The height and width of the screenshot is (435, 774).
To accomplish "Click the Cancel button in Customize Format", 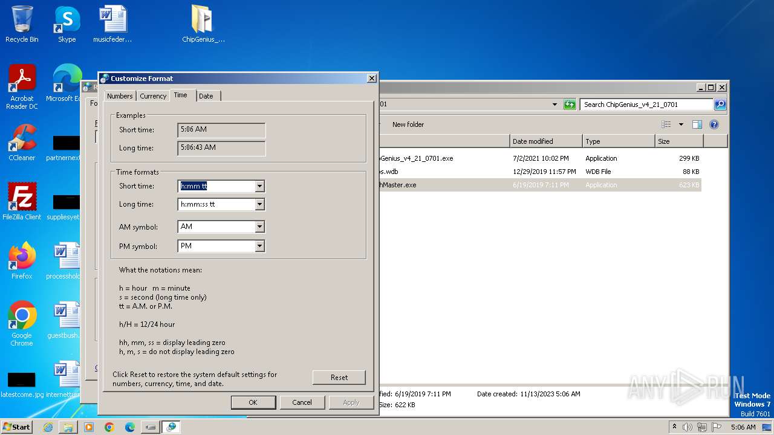I will pyautogui.click(x=302, y=402).
